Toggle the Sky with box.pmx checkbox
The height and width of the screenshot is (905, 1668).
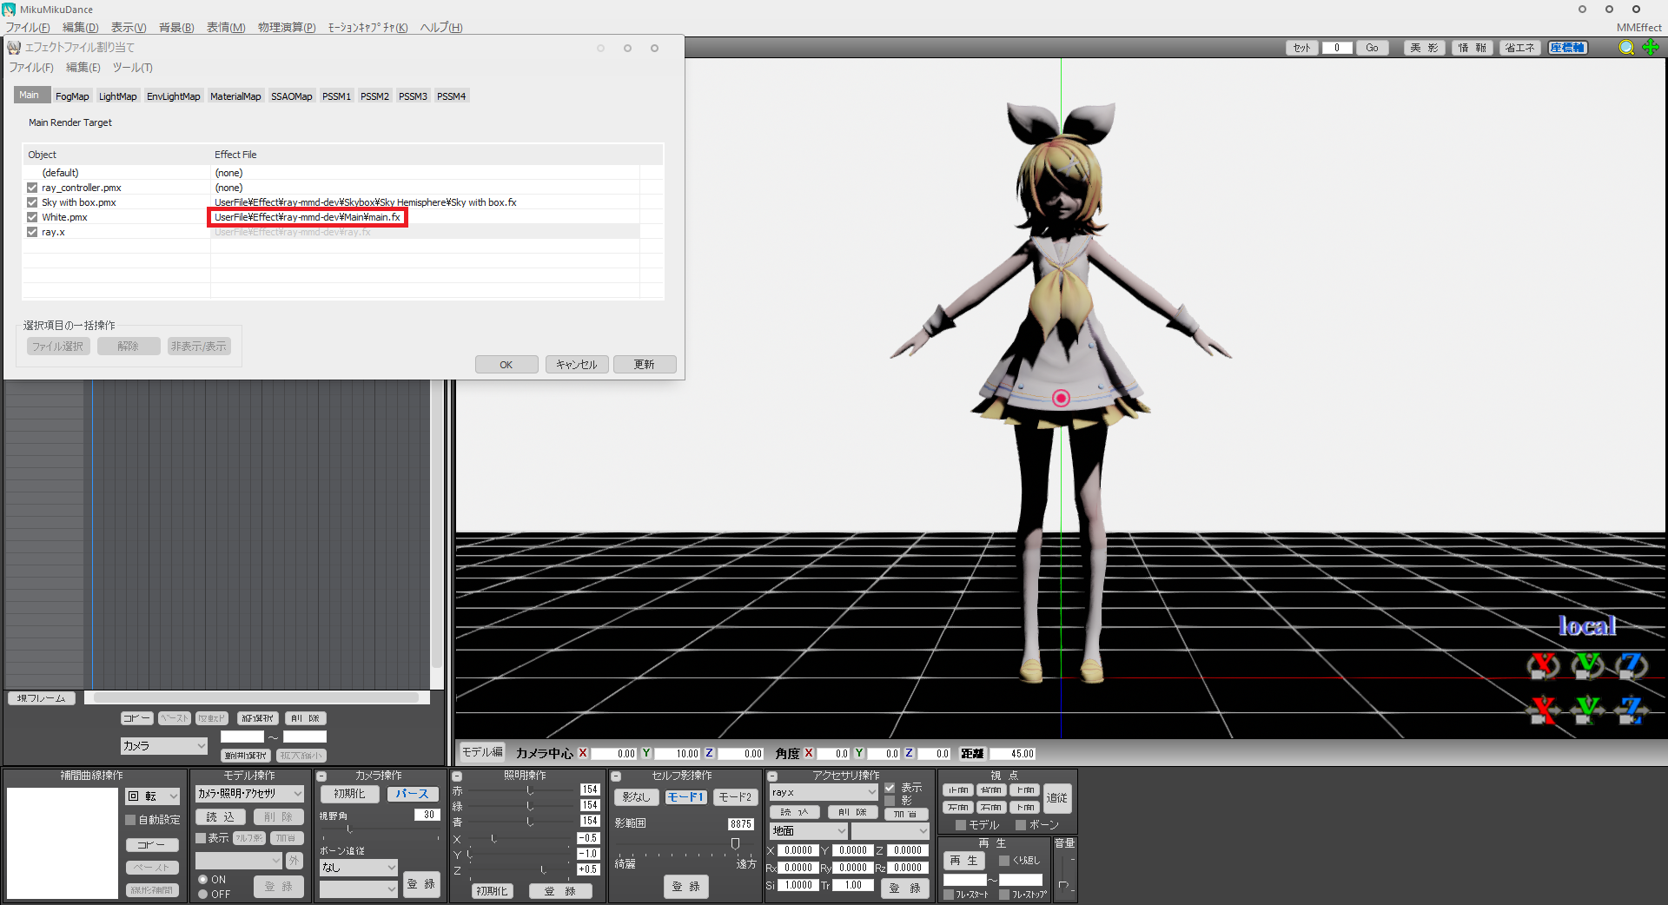(x=32, y=202)
